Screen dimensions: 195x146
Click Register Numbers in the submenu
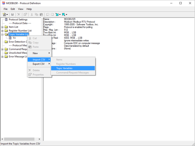click(73, 64)
